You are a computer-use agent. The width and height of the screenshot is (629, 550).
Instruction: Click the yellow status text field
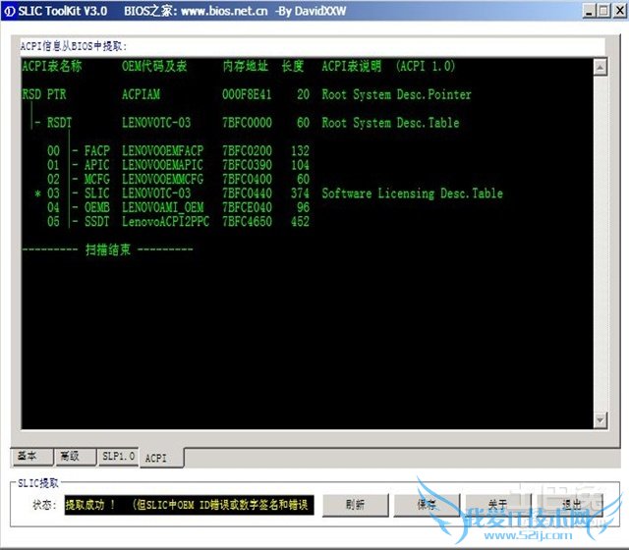[x=189, y=505]
